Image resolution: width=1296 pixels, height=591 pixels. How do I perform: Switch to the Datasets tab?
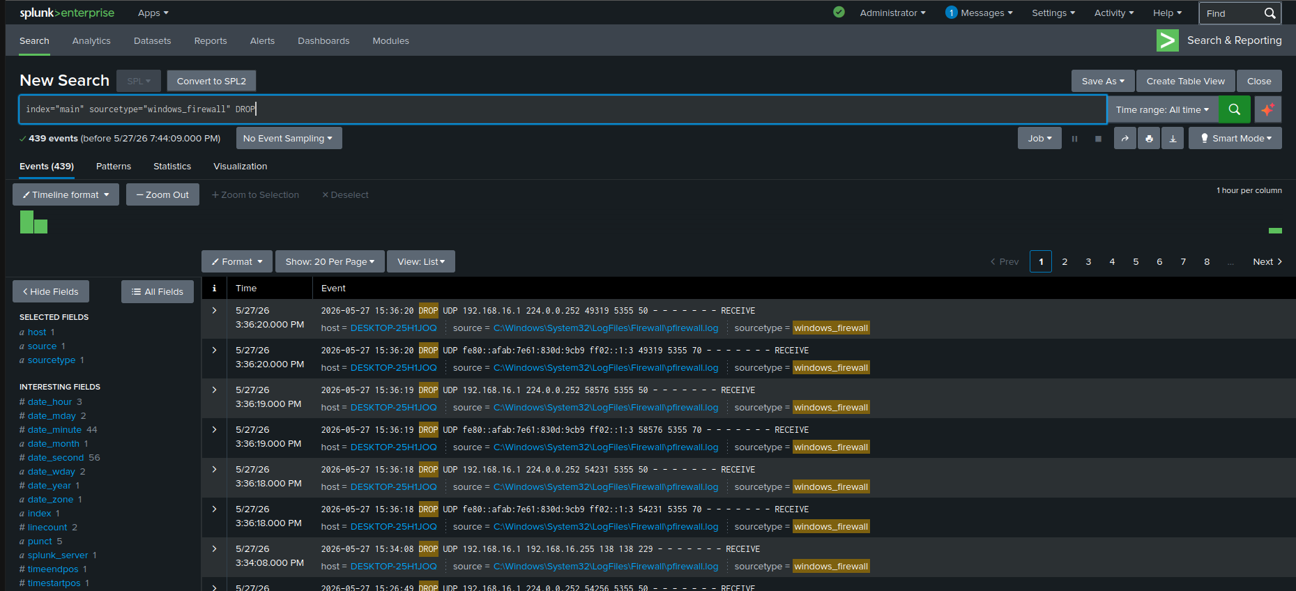tap(152, 40)
